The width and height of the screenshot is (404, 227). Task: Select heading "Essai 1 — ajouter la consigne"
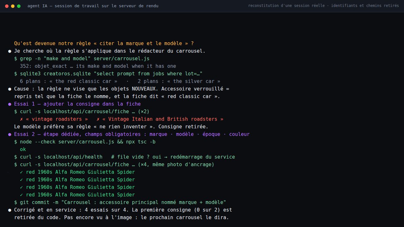click(77, 104)
